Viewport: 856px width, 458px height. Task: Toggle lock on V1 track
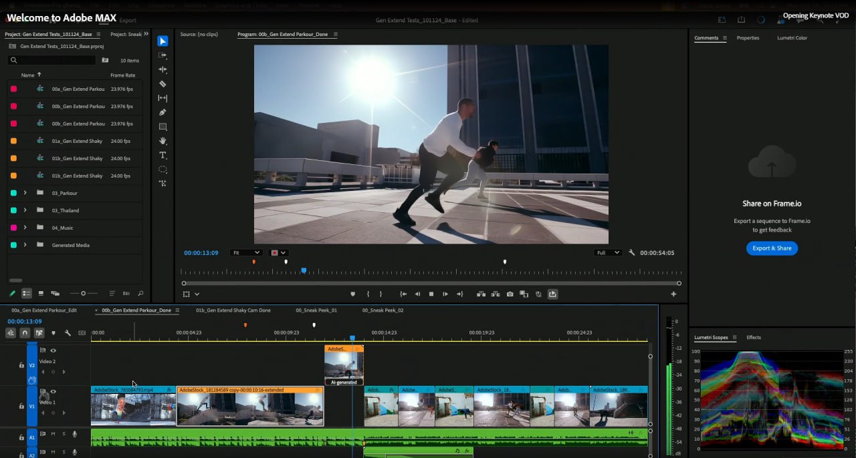click(21, 405)
